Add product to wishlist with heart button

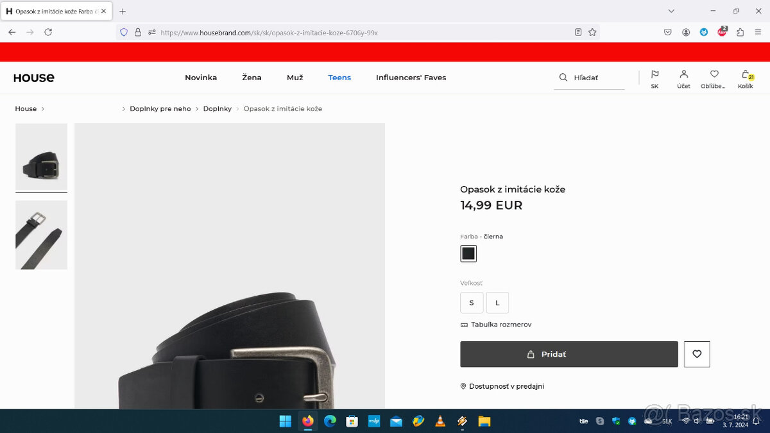click(x=697, y=354)
